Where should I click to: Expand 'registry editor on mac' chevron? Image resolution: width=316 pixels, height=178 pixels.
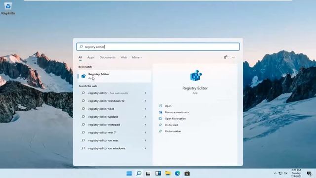(145, 140)
